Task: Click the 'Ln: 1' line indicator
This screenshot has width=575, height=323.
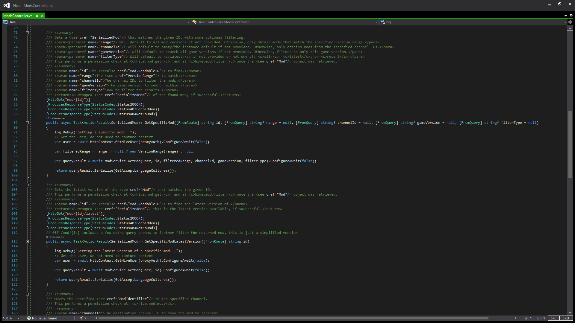Action: [528, 318]
